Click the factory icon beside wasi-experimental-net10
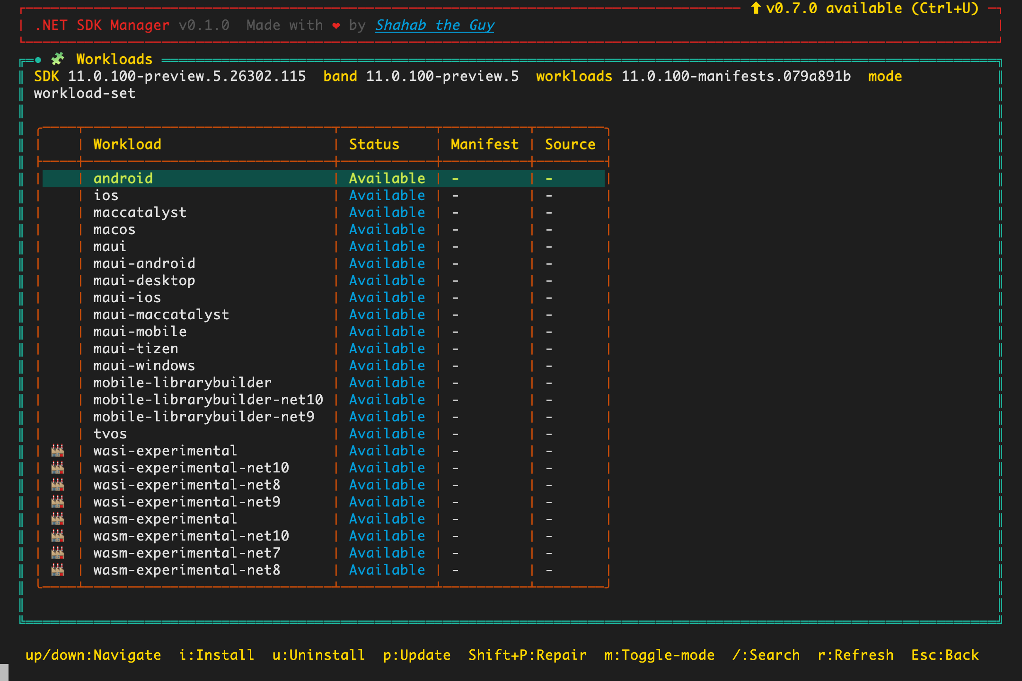This screenshot has height=681, width=1022. pos(58,468)
